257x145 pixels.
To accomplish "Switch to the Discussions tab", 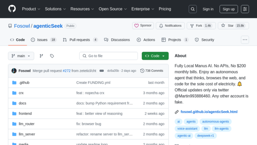I will (117, 40).
